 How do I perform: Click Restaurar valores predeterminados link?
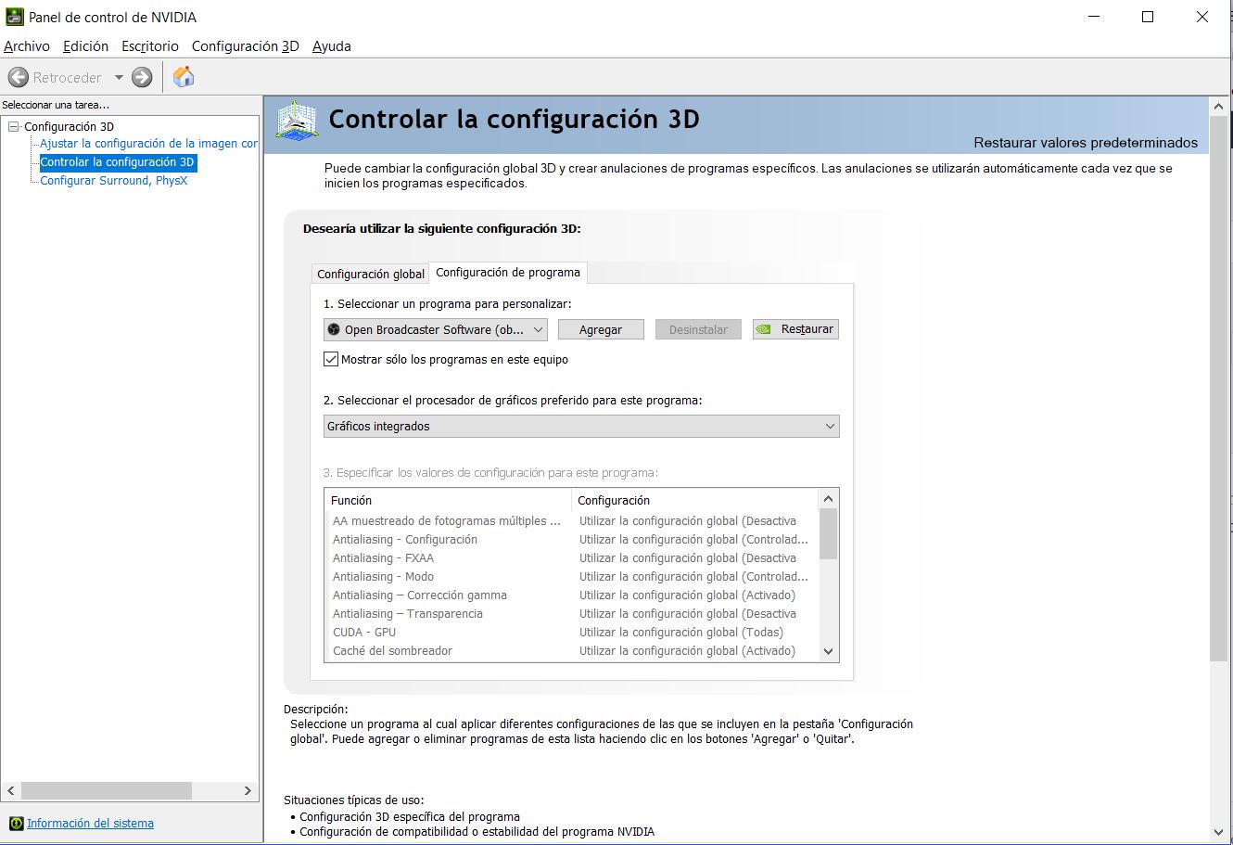coord(1086,143)
